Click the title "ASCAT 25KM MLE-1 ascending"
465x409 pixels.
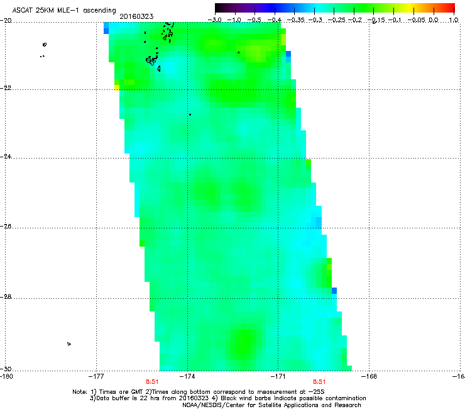(64, 11)
